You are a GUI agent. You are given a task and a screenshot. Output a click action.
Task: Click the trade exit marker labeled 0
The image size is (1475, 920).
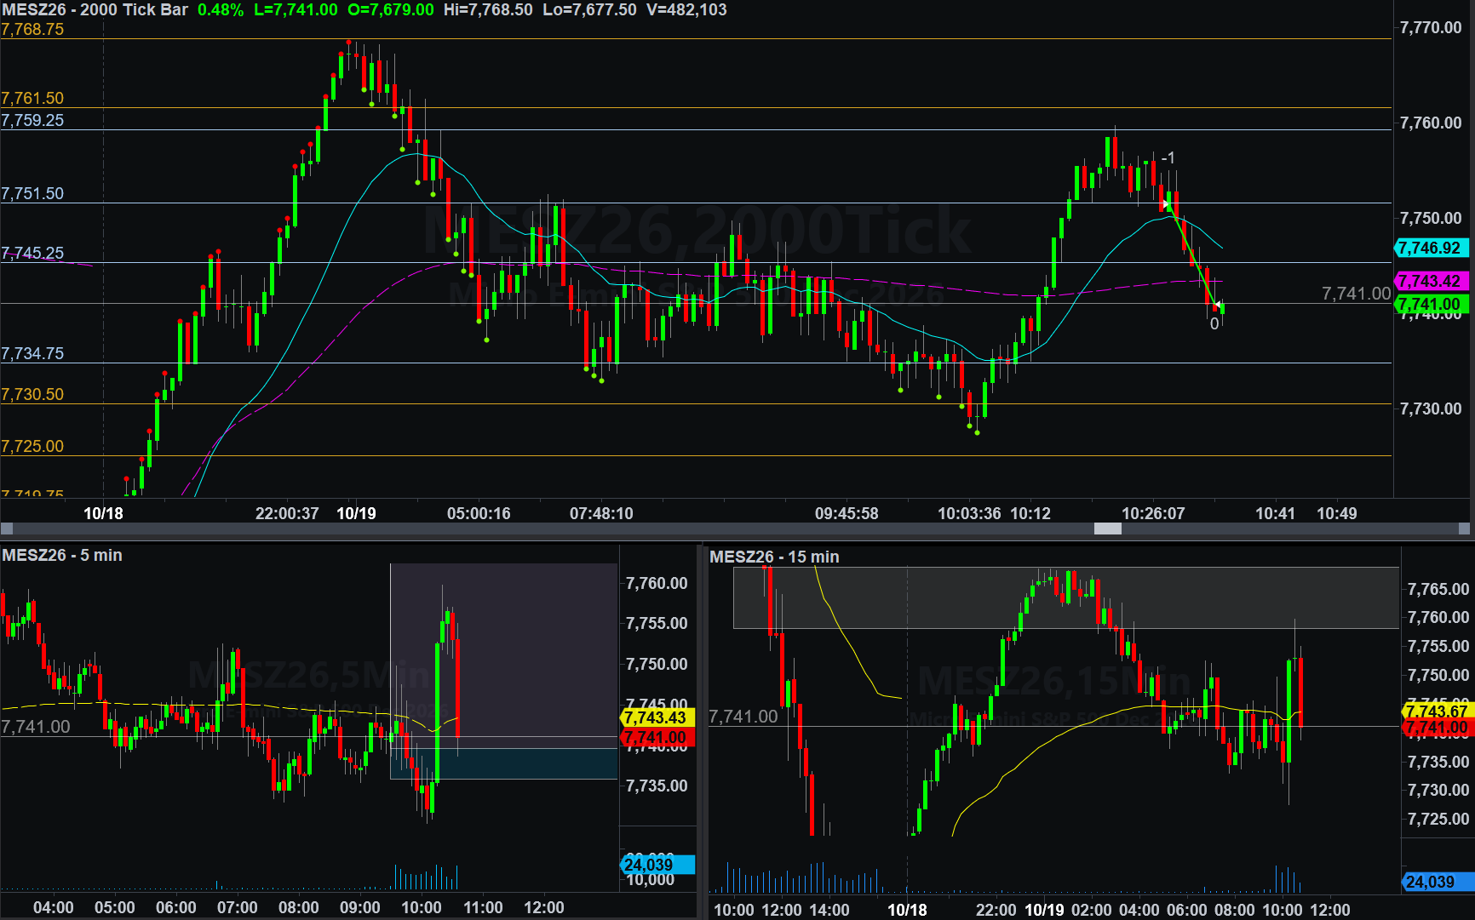pyautogui.click(x=1214, y=323)
